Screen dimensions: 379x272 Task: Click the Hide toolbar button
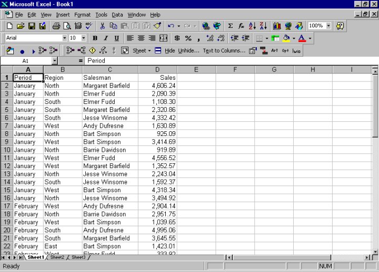point(169,50)
